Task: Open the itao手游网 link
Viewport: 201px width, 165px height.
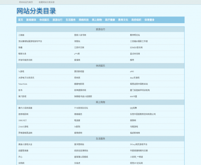Action: click(135, 78)
